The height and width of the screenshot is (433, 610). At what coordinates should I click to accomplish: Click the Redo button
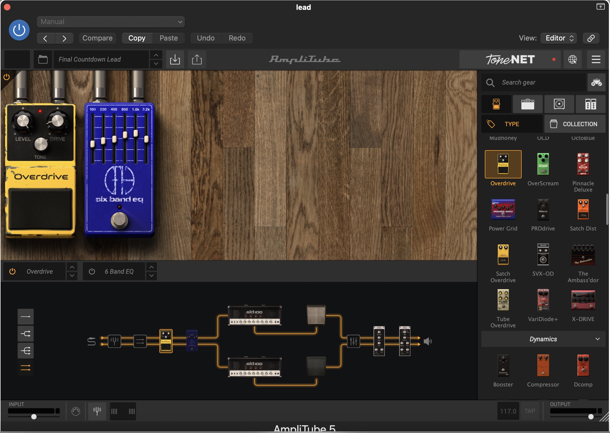237,38
